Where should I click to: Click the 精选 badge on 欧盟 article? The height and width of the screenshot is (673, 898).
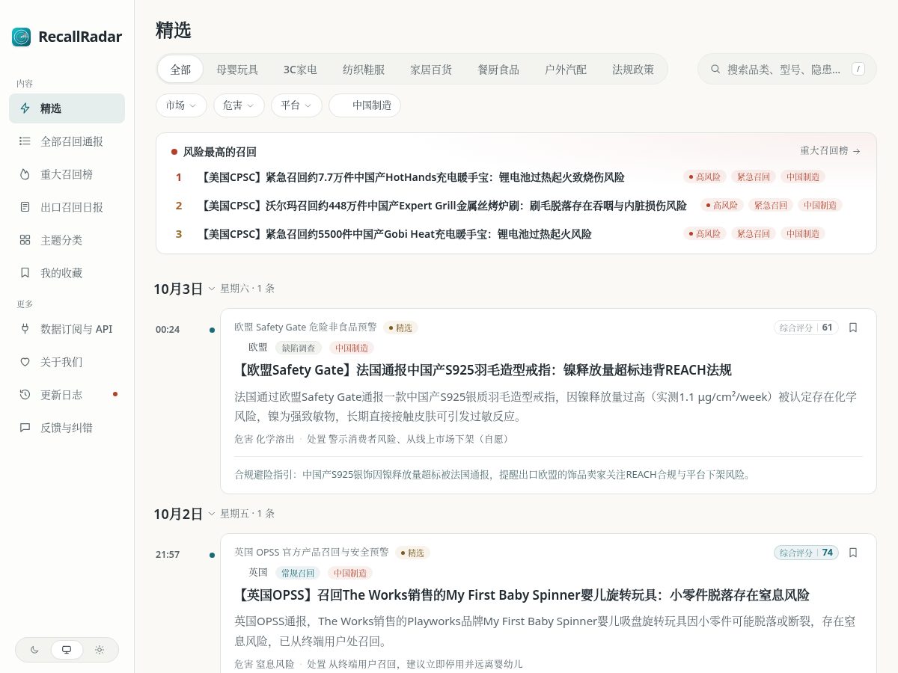click(x=400, y=328)
